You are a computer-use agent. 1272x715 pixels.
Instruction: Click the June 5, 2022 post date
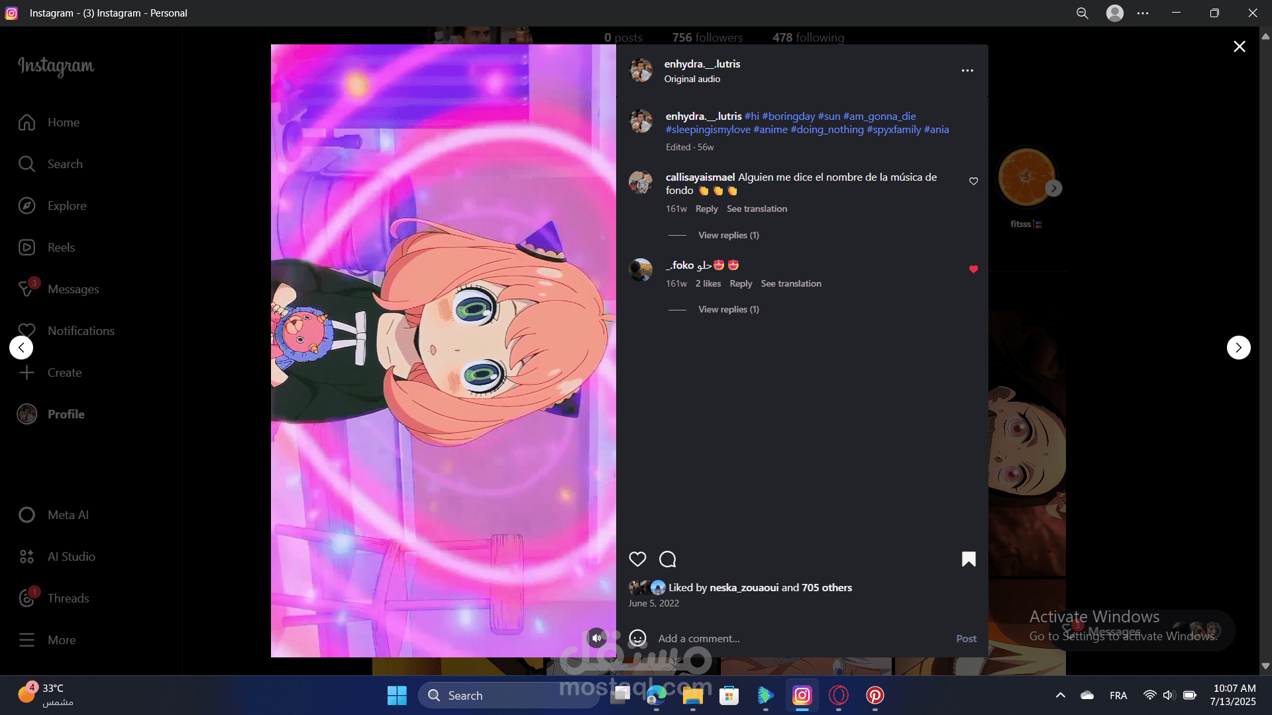(x=653, y=603)
